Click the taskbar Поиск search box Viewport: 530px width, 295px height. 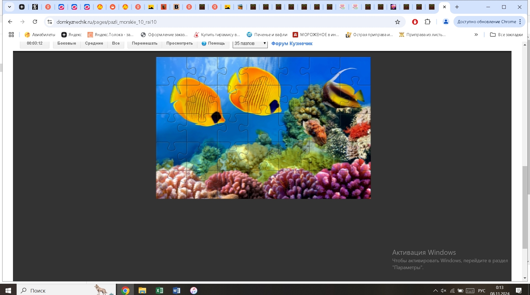click(66, 290)
